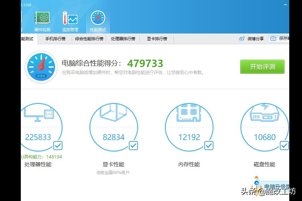302x201 pixels.
Task: Toggle the 显卡性能 checkbox
Action: [x=133, y=146]
